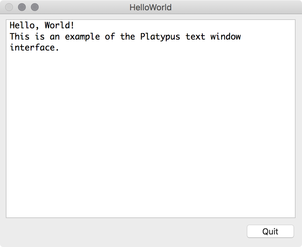Click the HelloWorld window title text

150,7
